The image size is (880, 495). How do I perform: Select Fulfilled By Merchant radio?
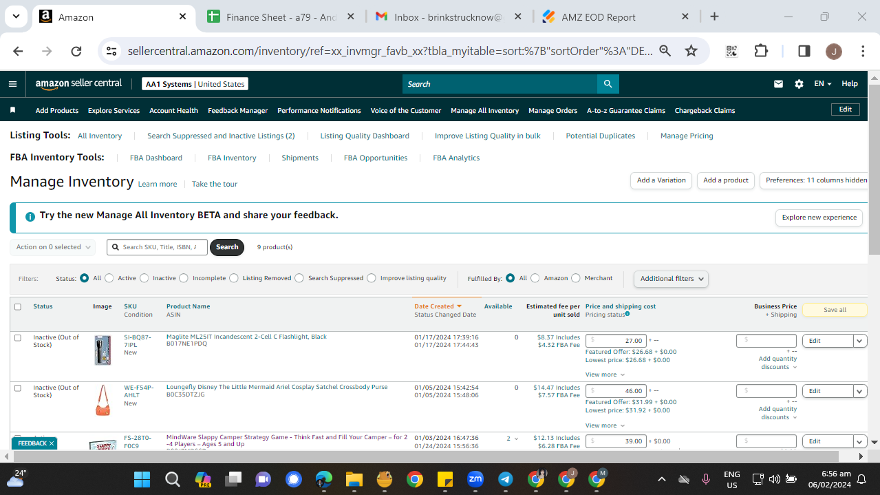coord(576,278)
